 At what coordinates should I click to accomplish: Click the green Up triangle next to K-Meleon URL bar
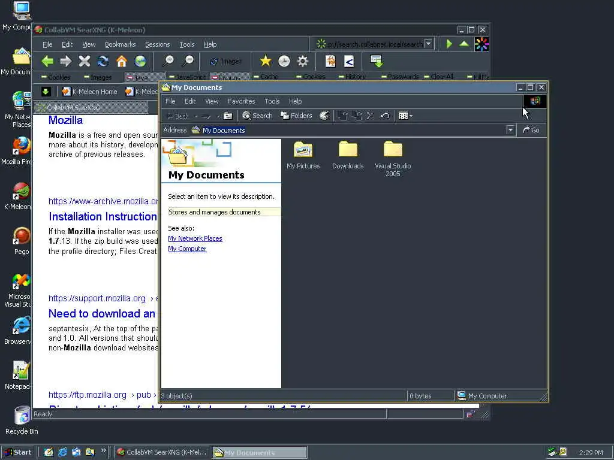tap(464, 44)
